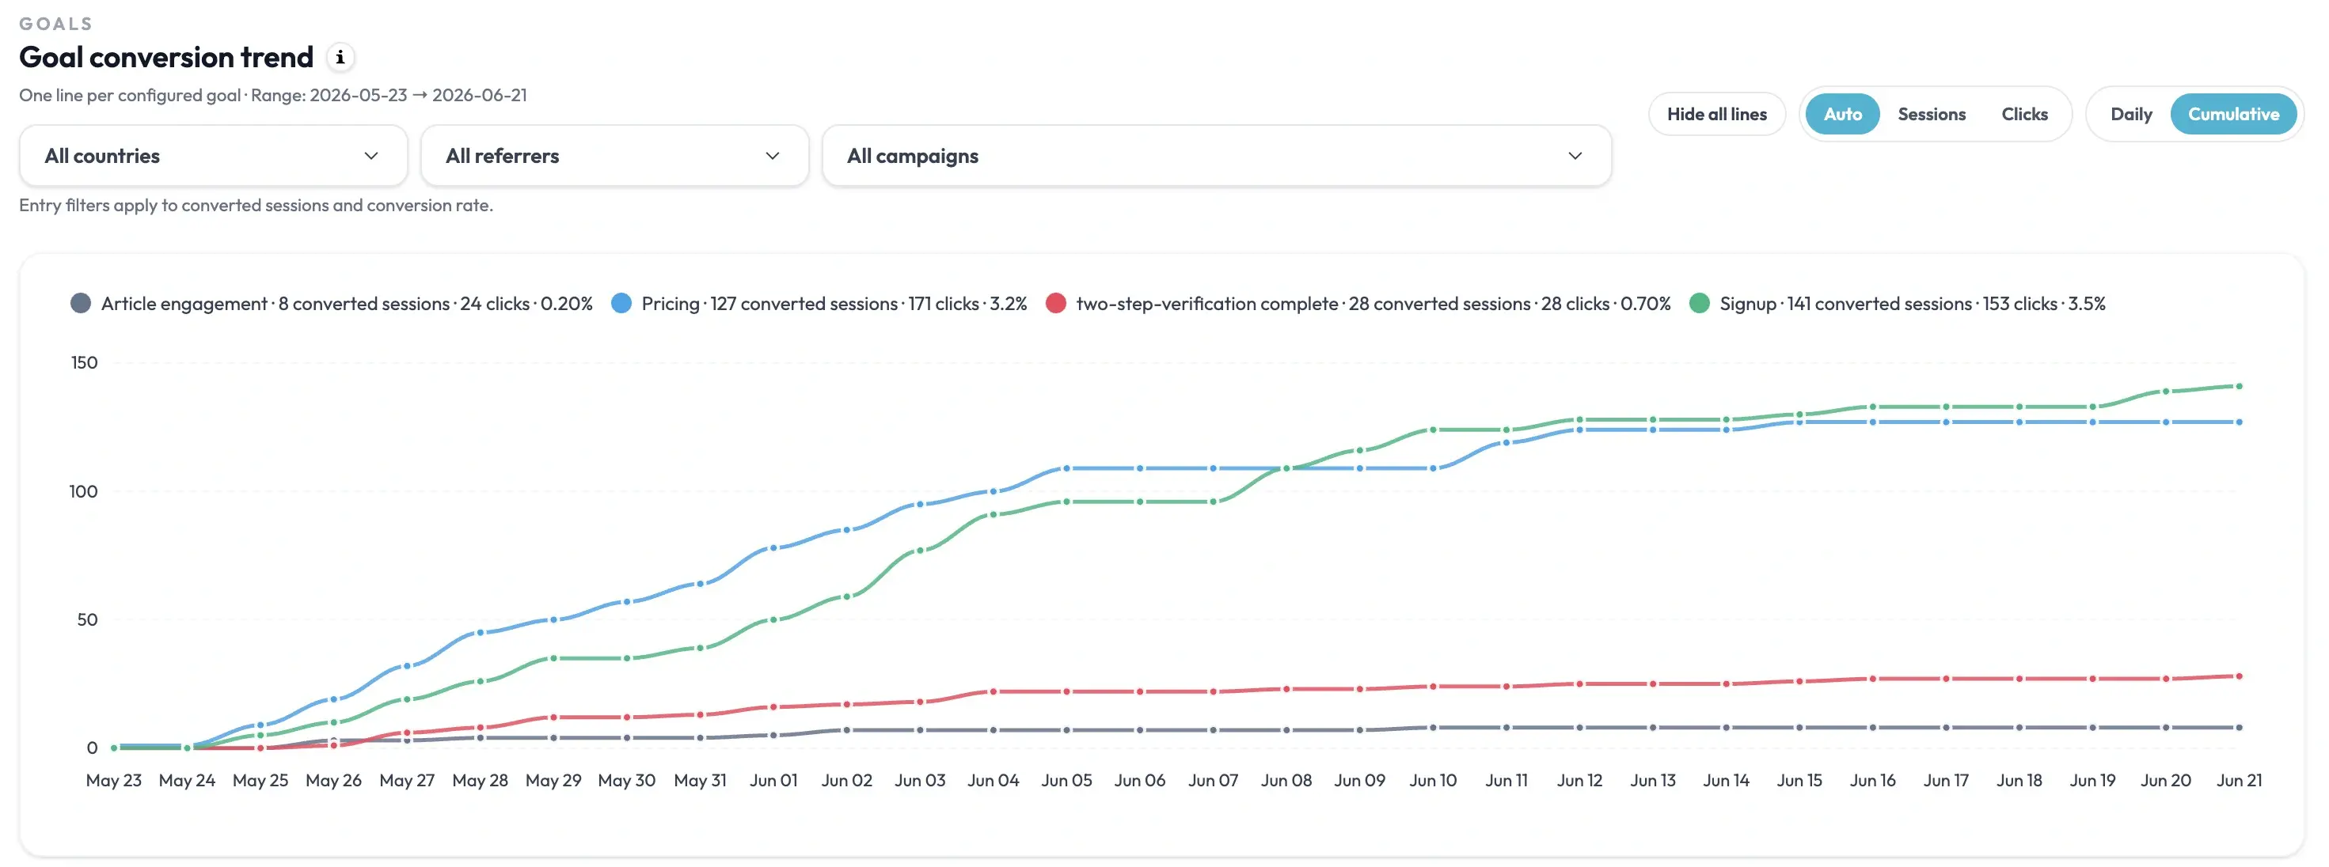Toggle the blue Pricing legend dot
This screenshot has height=867, width=2329.
point(621,304)
